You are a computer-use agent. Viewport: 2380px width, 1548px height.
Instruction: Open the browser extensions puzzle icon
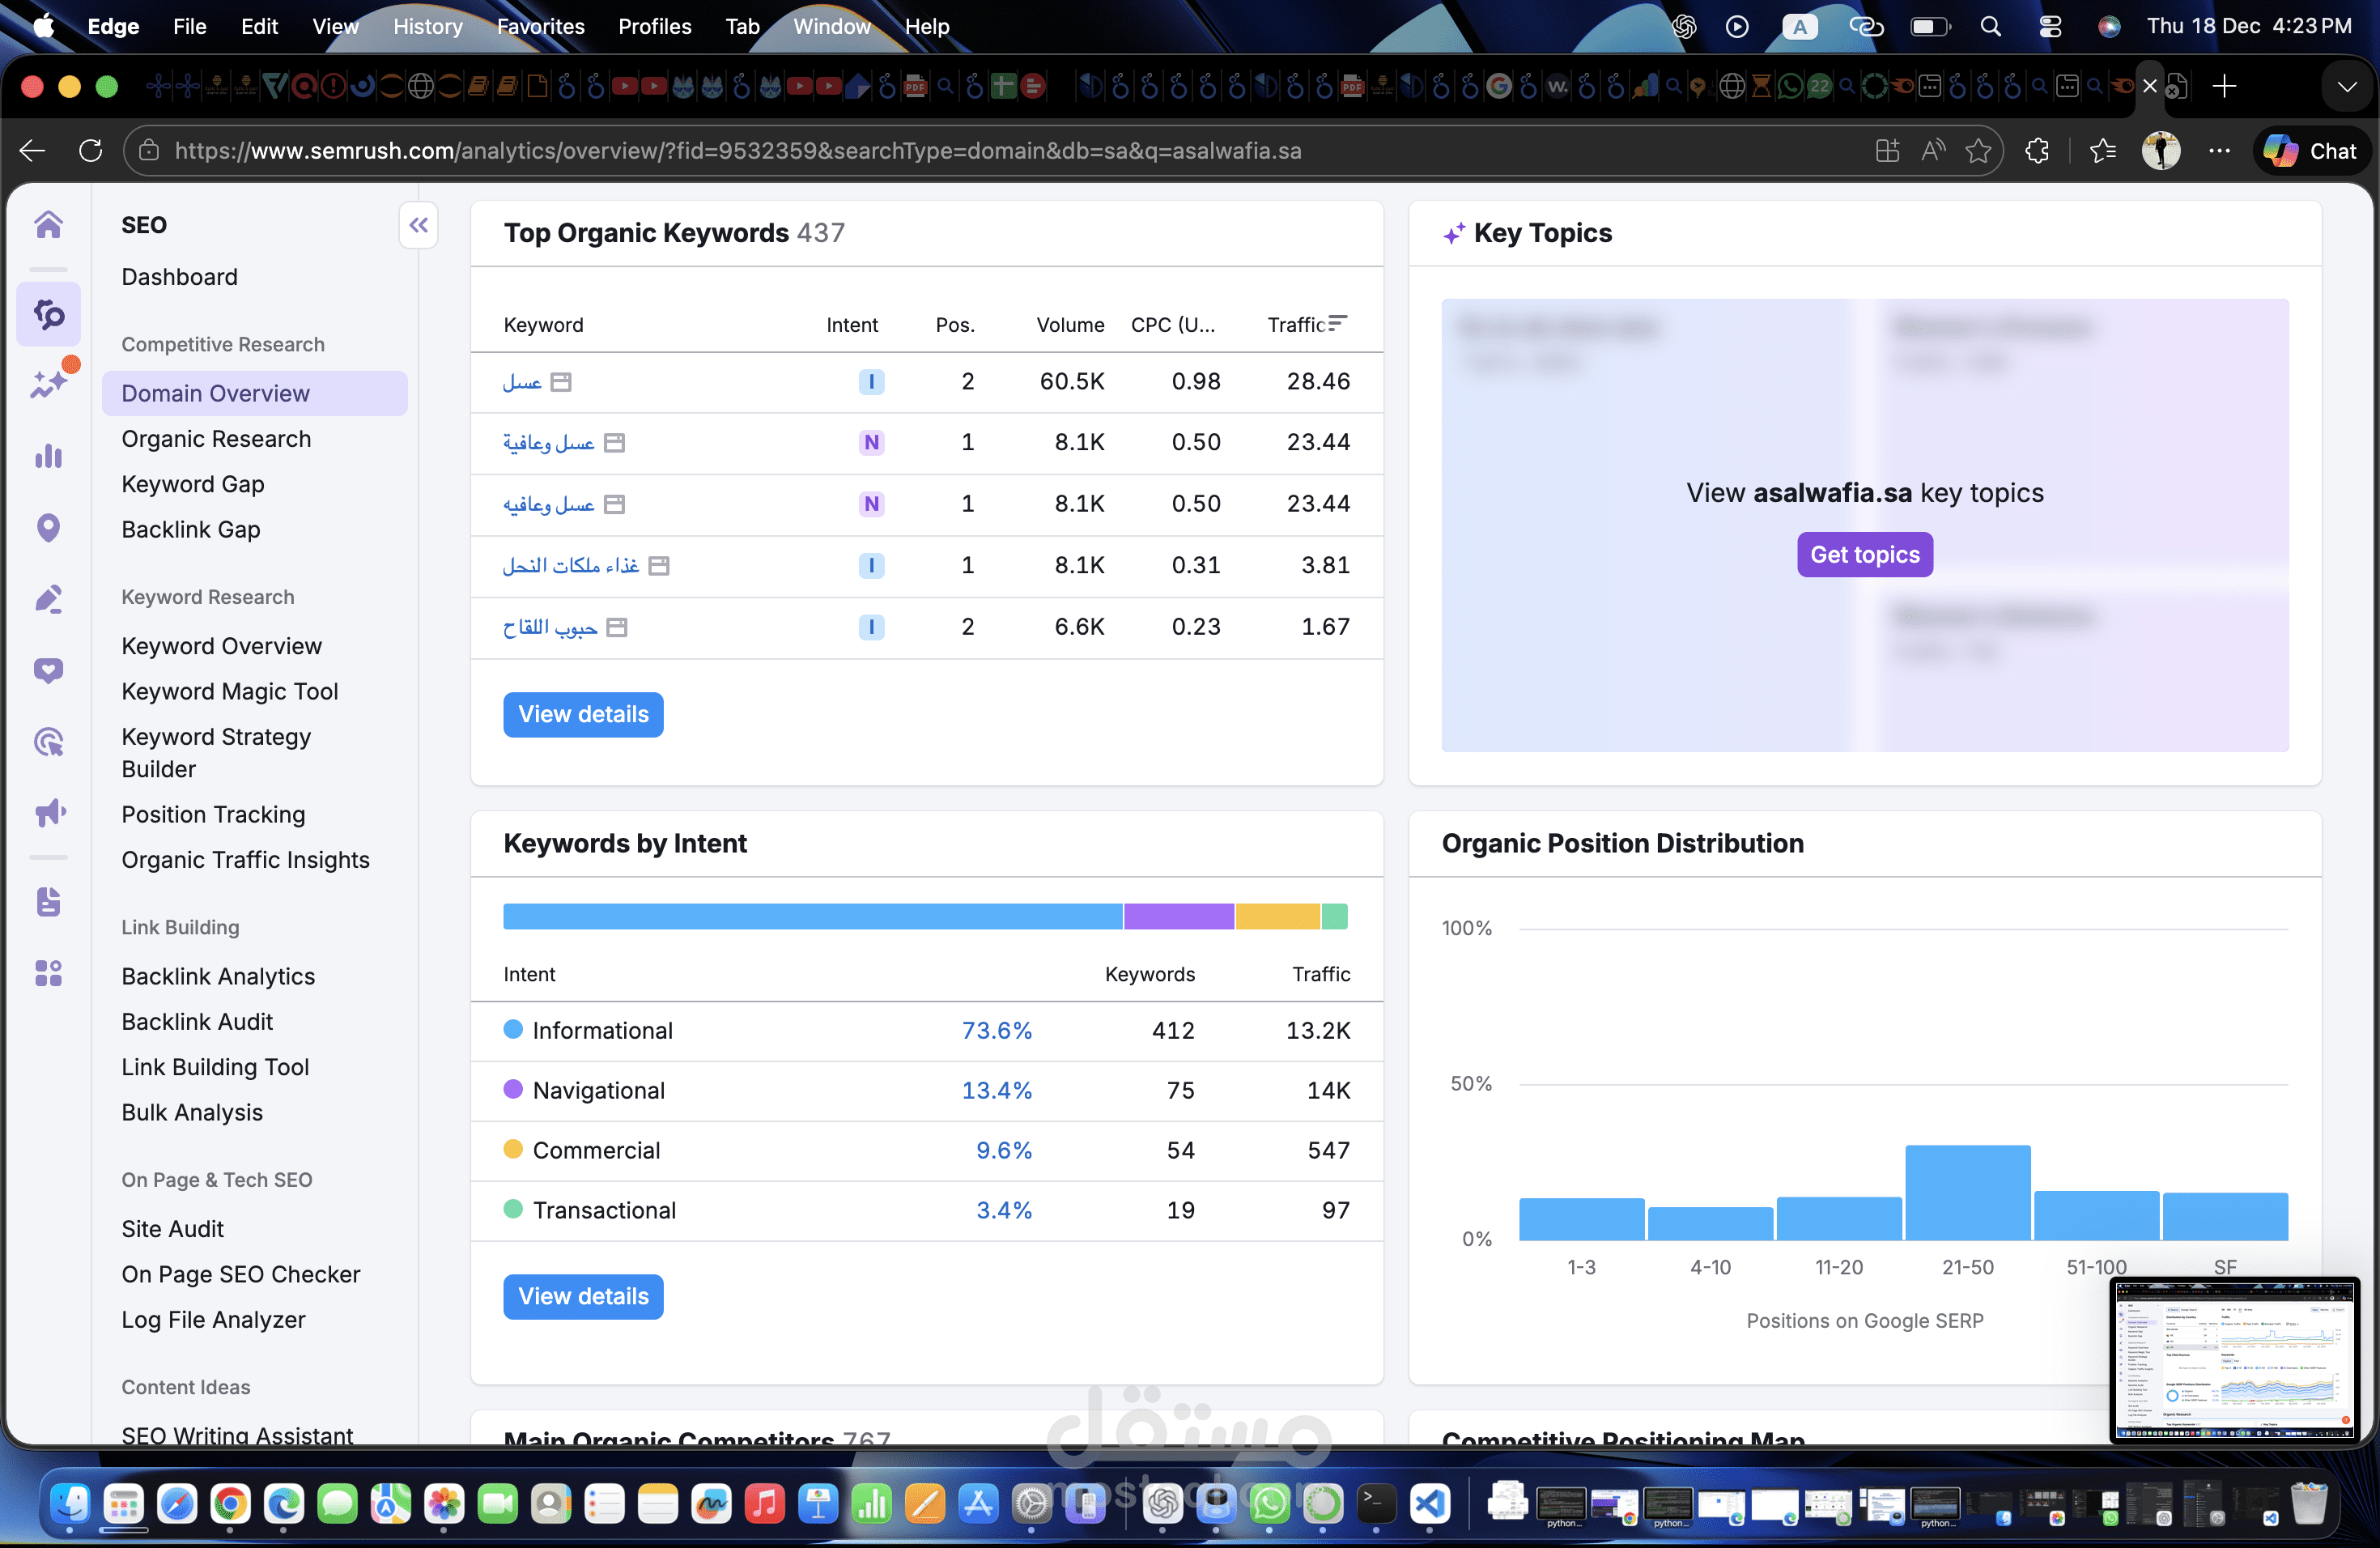pyautogui.click(x=2036, y=151)
